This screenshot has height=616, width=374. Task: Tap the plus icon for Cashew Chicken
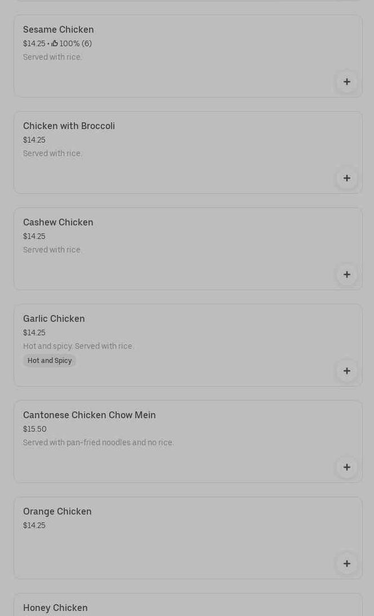point(346,274)
